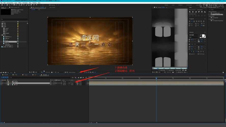
Task: Open the Track Matte dropdown for layer 3
Action: (x=73, y=85)
